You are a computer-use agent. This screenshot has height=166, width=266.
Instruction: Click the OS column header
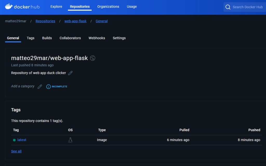point(70,130)
